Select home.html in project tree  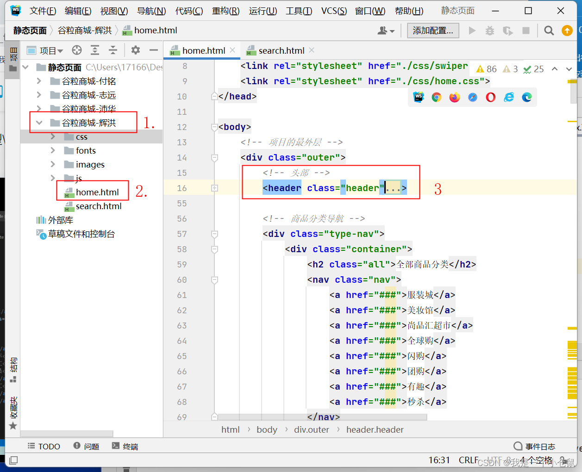[x=92, y=192]
